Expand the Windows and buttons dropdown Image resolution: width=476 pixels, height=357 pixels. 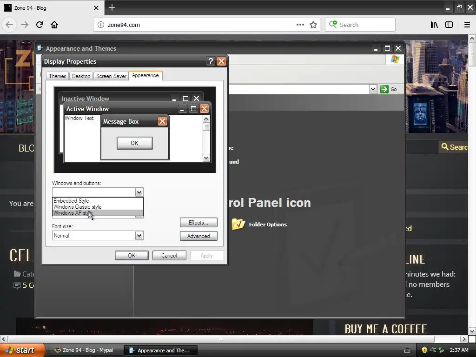coord(139,192)
